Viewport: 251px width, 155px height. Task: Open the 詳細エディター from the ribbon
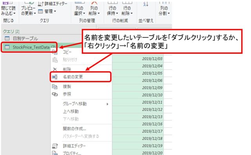click(x=53, y=4)
